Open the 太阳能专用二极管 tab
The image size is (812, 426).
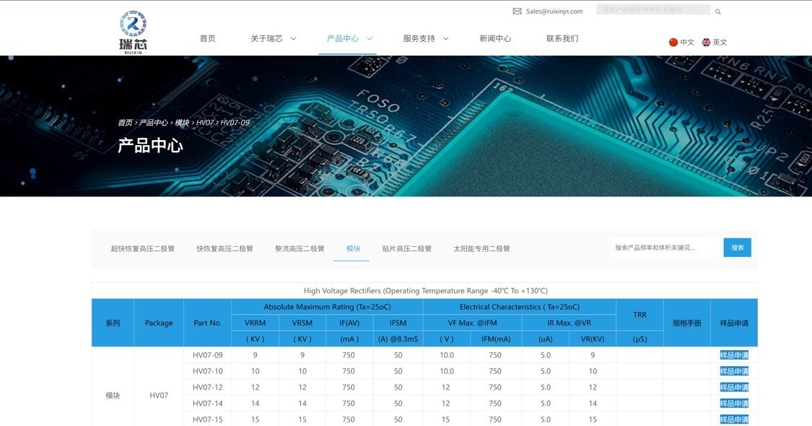pyautogui.click(x=481, y=248)
